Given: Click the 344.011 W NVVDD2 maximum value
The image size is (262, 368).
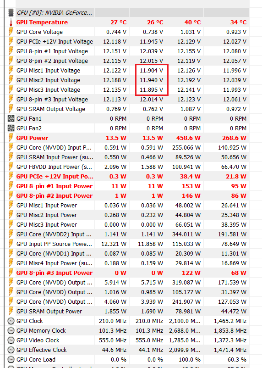Looking at the screenshot, I should (x=186, y=234).
